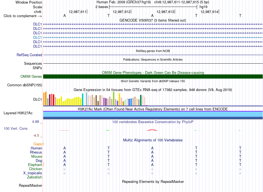Click the 'chr8:' ruler label
Viewport: 263px width, 192px height.
pos(38,12)
